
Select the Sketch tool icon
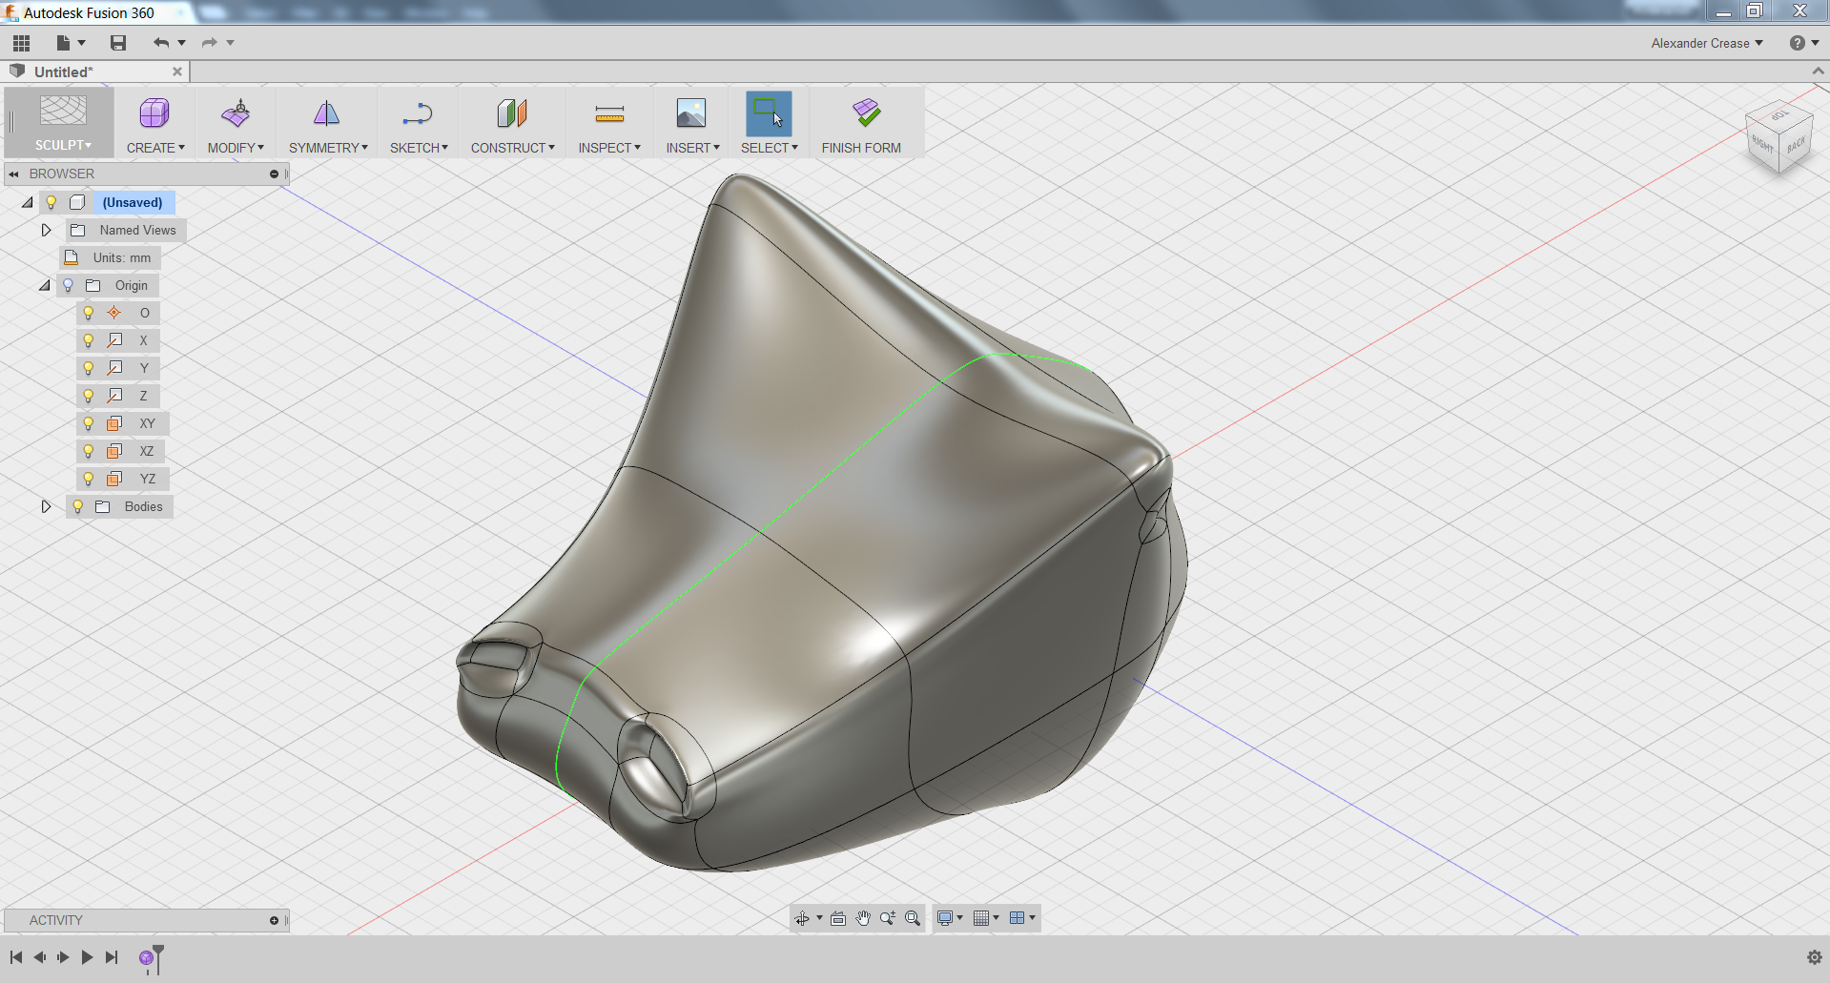coord(418,114)
